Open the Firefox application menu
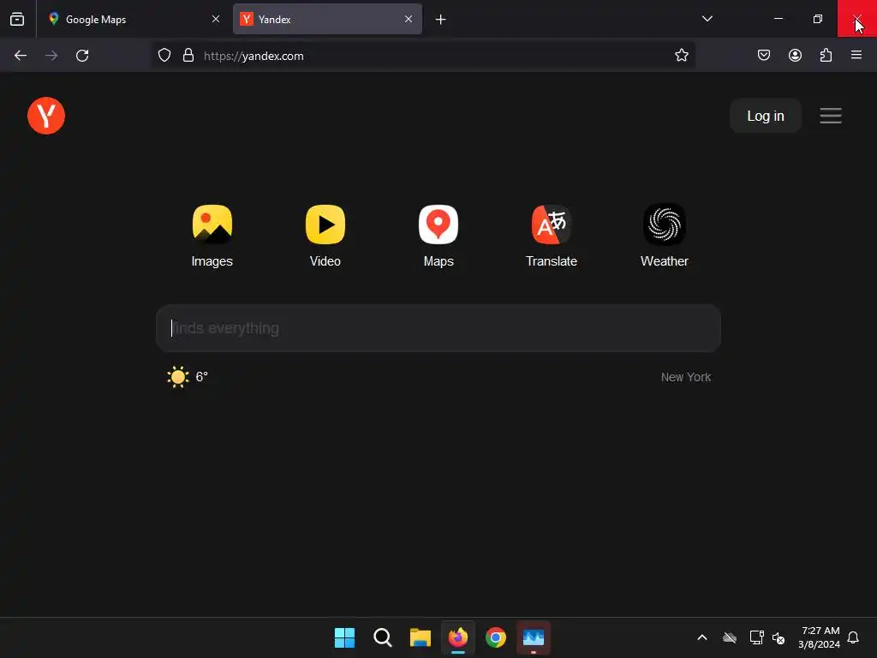 [x=856, y=56]
